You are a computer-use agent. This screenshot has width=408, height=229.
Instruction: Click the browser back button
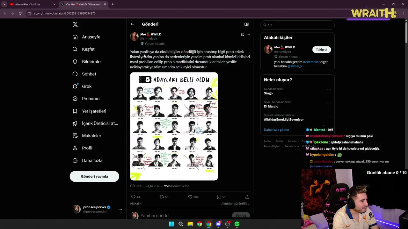coord(5,13)
